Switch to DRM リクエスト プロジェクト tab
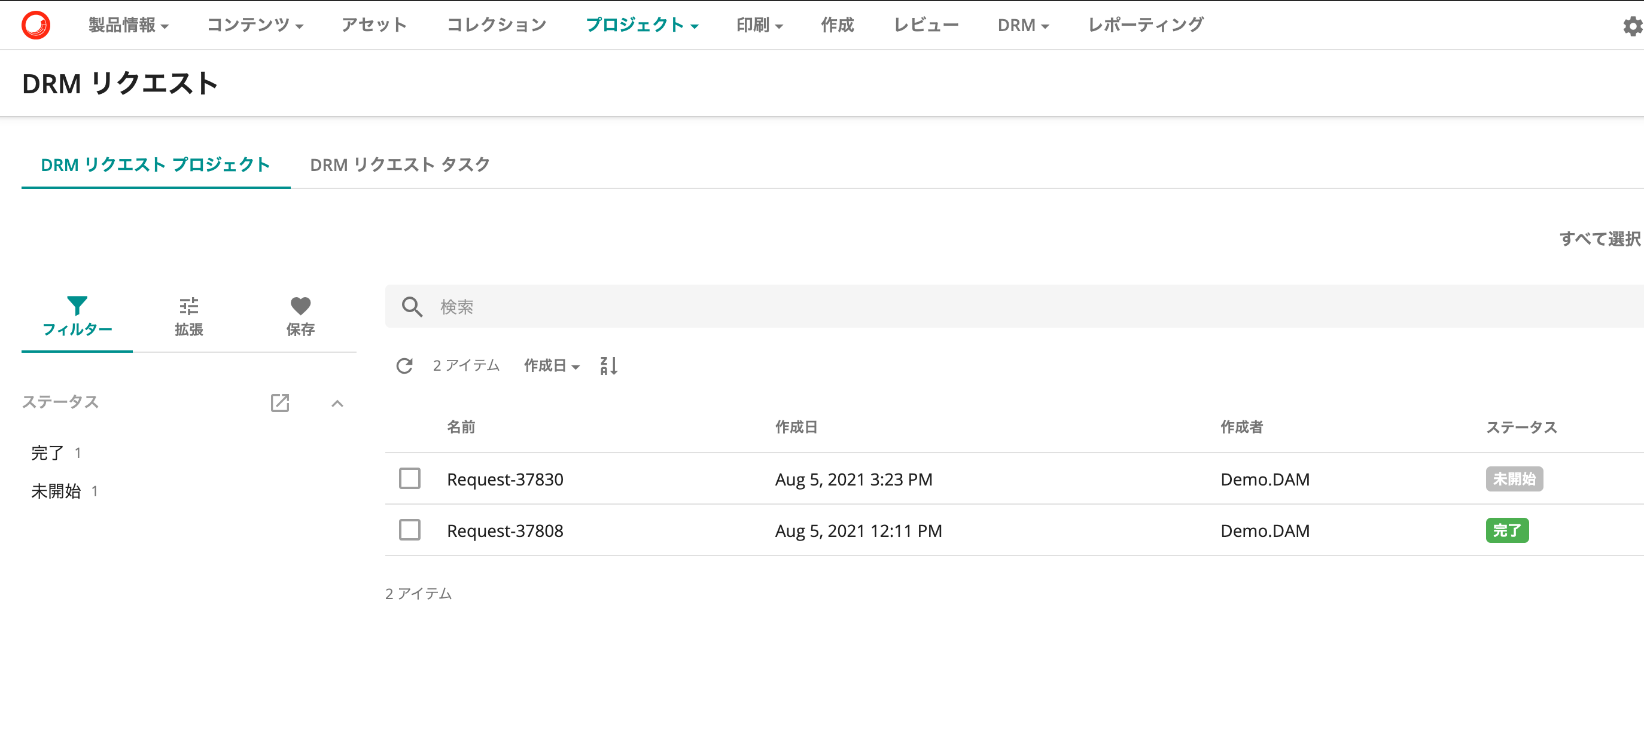 click(156, 164)
